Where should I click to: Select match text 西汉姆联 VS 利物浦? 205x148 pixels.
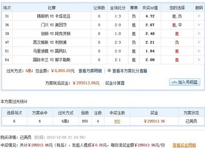50,42
